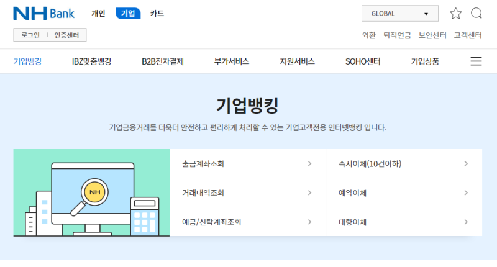Switch to the 카드 tab
The width and height of the screenshot is (497, 267).
point(157,13)
